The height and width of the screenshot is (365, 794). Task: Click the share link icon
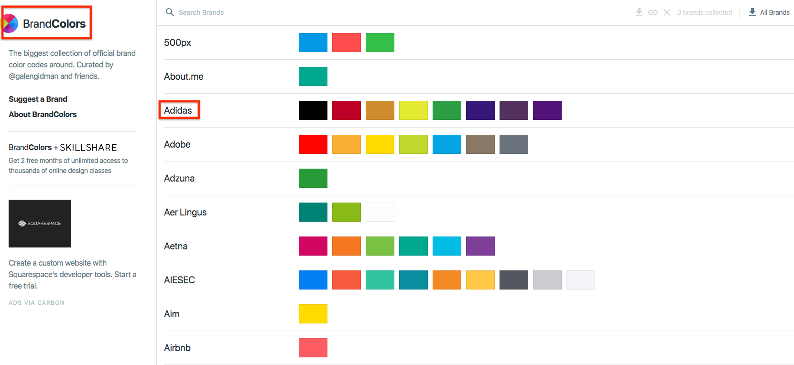coord(653,12)
